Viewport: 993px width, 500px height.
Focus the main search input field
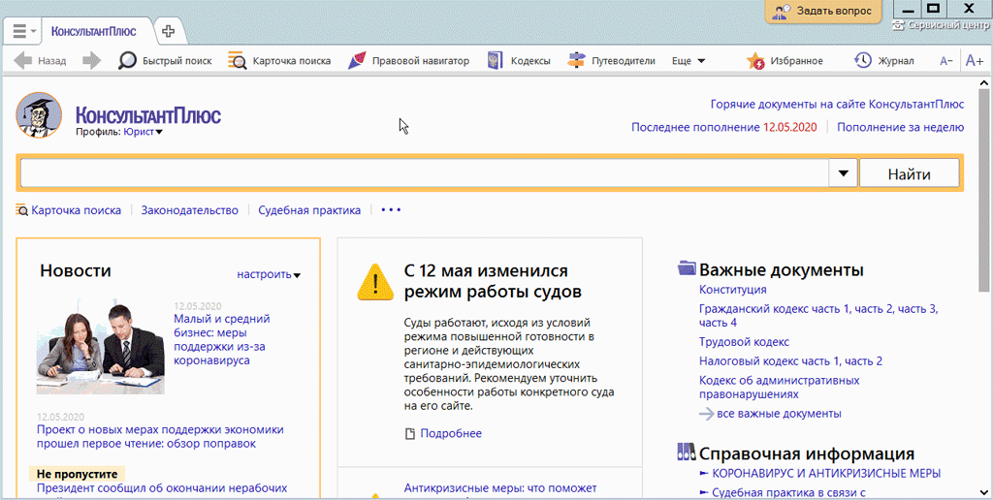pyautogui.click(x=425, y=172)
